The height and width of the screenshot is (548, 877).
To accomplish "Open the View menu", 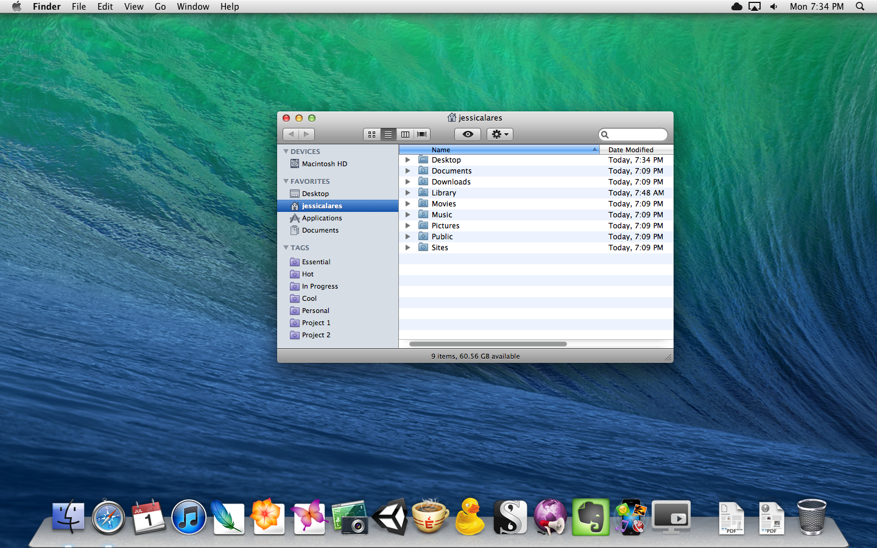I will pyautogui.click(x=133, y=7).
